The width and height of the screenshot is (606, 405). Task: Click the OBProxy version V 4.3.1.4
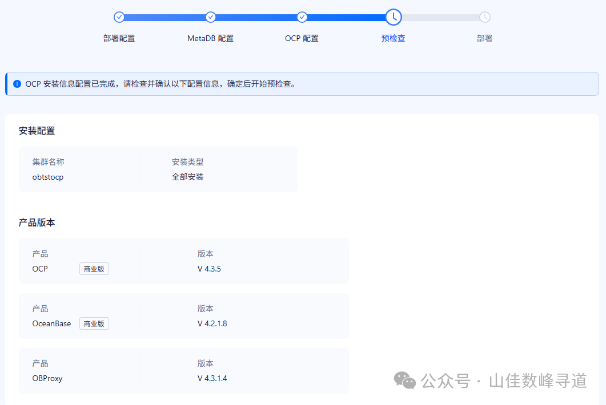click(212, 378)
